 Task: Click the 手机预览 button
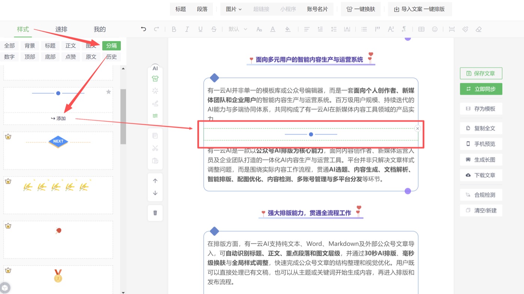pyautogui.click(x=481, y=144)
